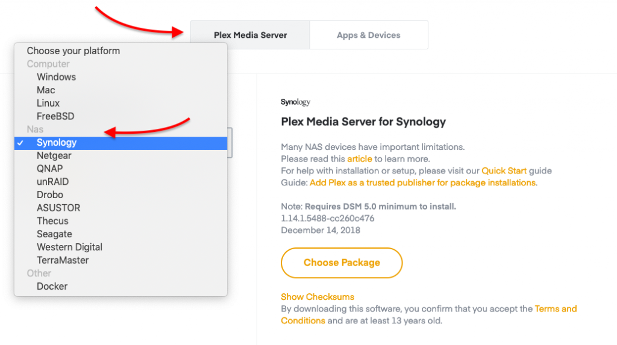Screen dimensions: 617x345
Task: Follow the Quick Start guide link
Action: [x=503, y=171]
